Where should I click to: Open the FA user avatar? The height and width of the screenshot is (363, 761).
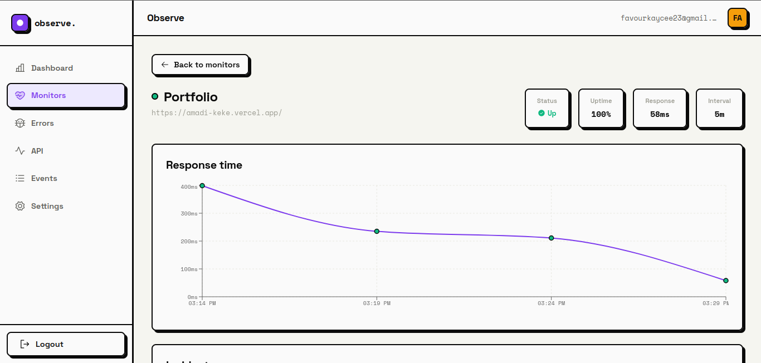(x=738, y=18)
